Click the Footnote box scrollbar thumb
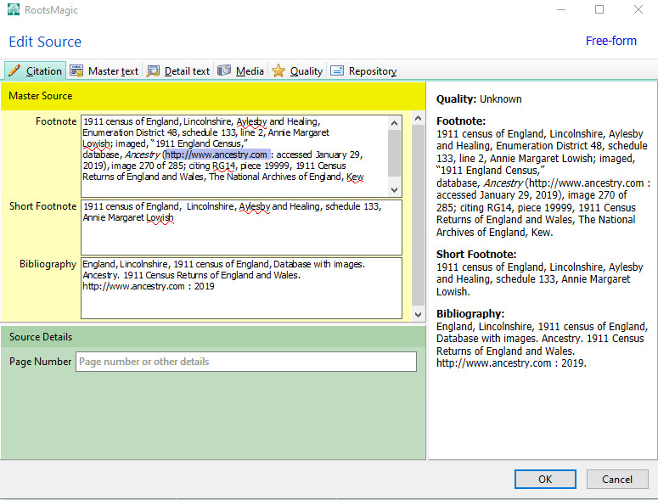Screen dimensions: 658x500 [x=394, y=153]
